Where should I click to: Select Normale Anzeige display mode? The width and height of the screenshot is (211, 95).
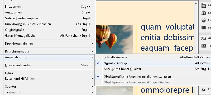153,63
